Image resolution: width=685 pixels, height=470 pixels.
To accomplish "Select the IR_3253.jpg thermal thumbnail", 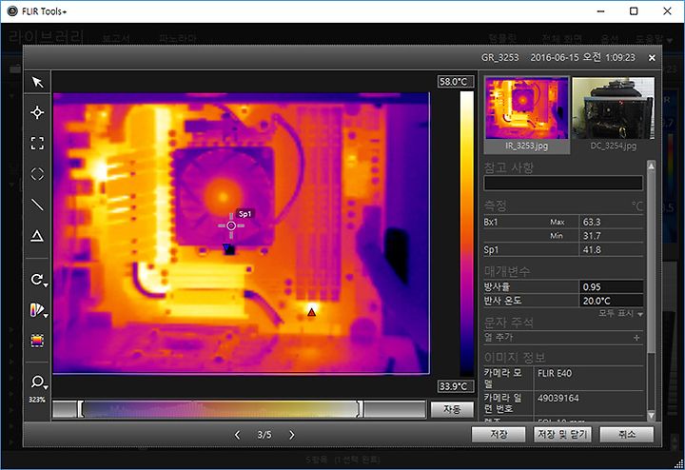I will pos(526,115).
